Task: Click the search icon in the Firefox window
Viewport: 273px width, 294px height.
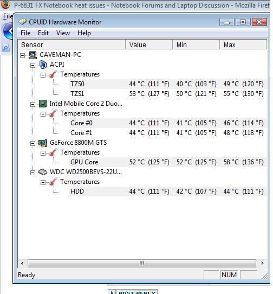Action: pyautogui.click(x=6, y=48)
